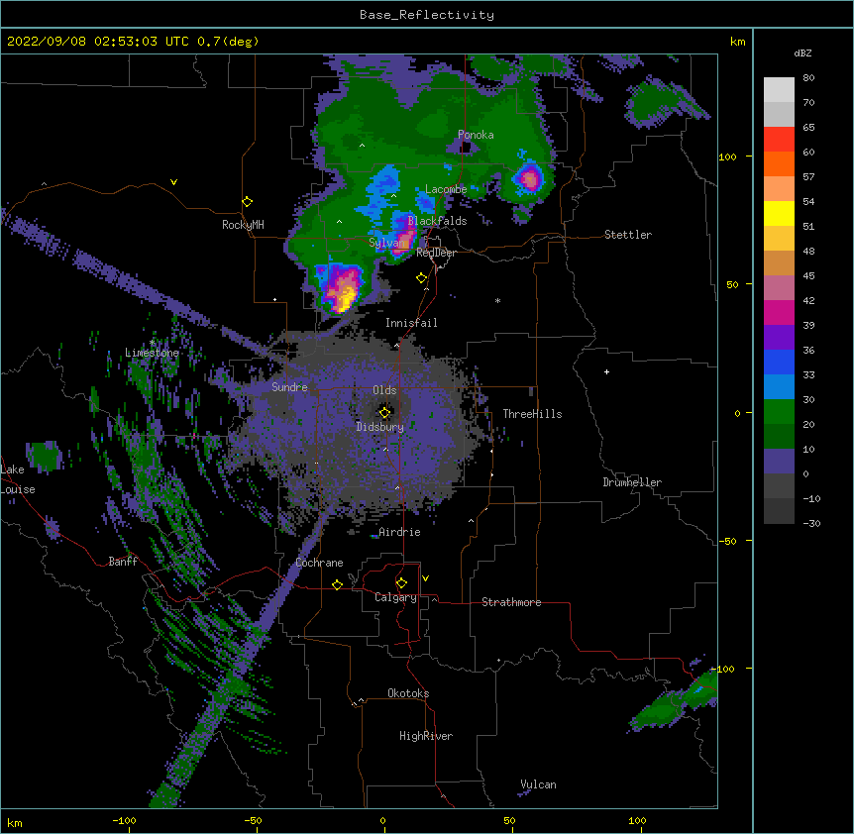Click the yellow diamond marker south of RedDeer
This screenshot has width=854, height=834.
(421, 278)
